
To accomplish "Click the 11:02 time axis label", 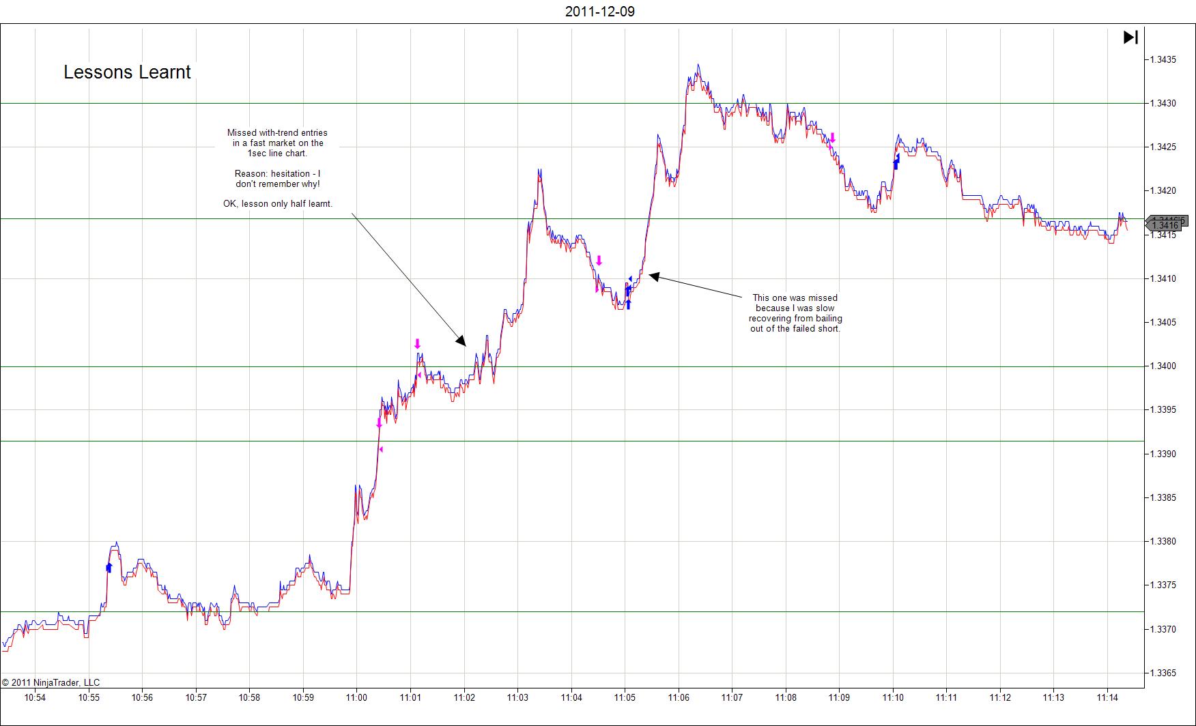I will pos(464,698).
